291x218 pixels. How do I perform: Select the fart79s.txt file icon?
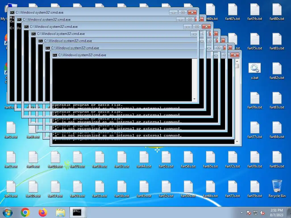255,189
